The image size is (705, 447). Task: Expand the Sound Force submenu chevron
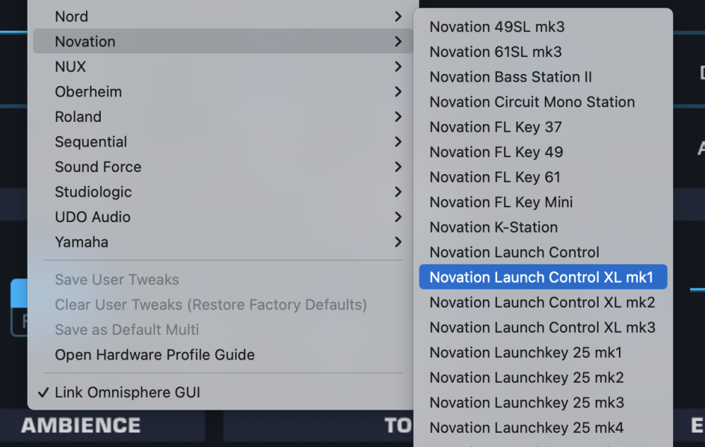point(398,167)
